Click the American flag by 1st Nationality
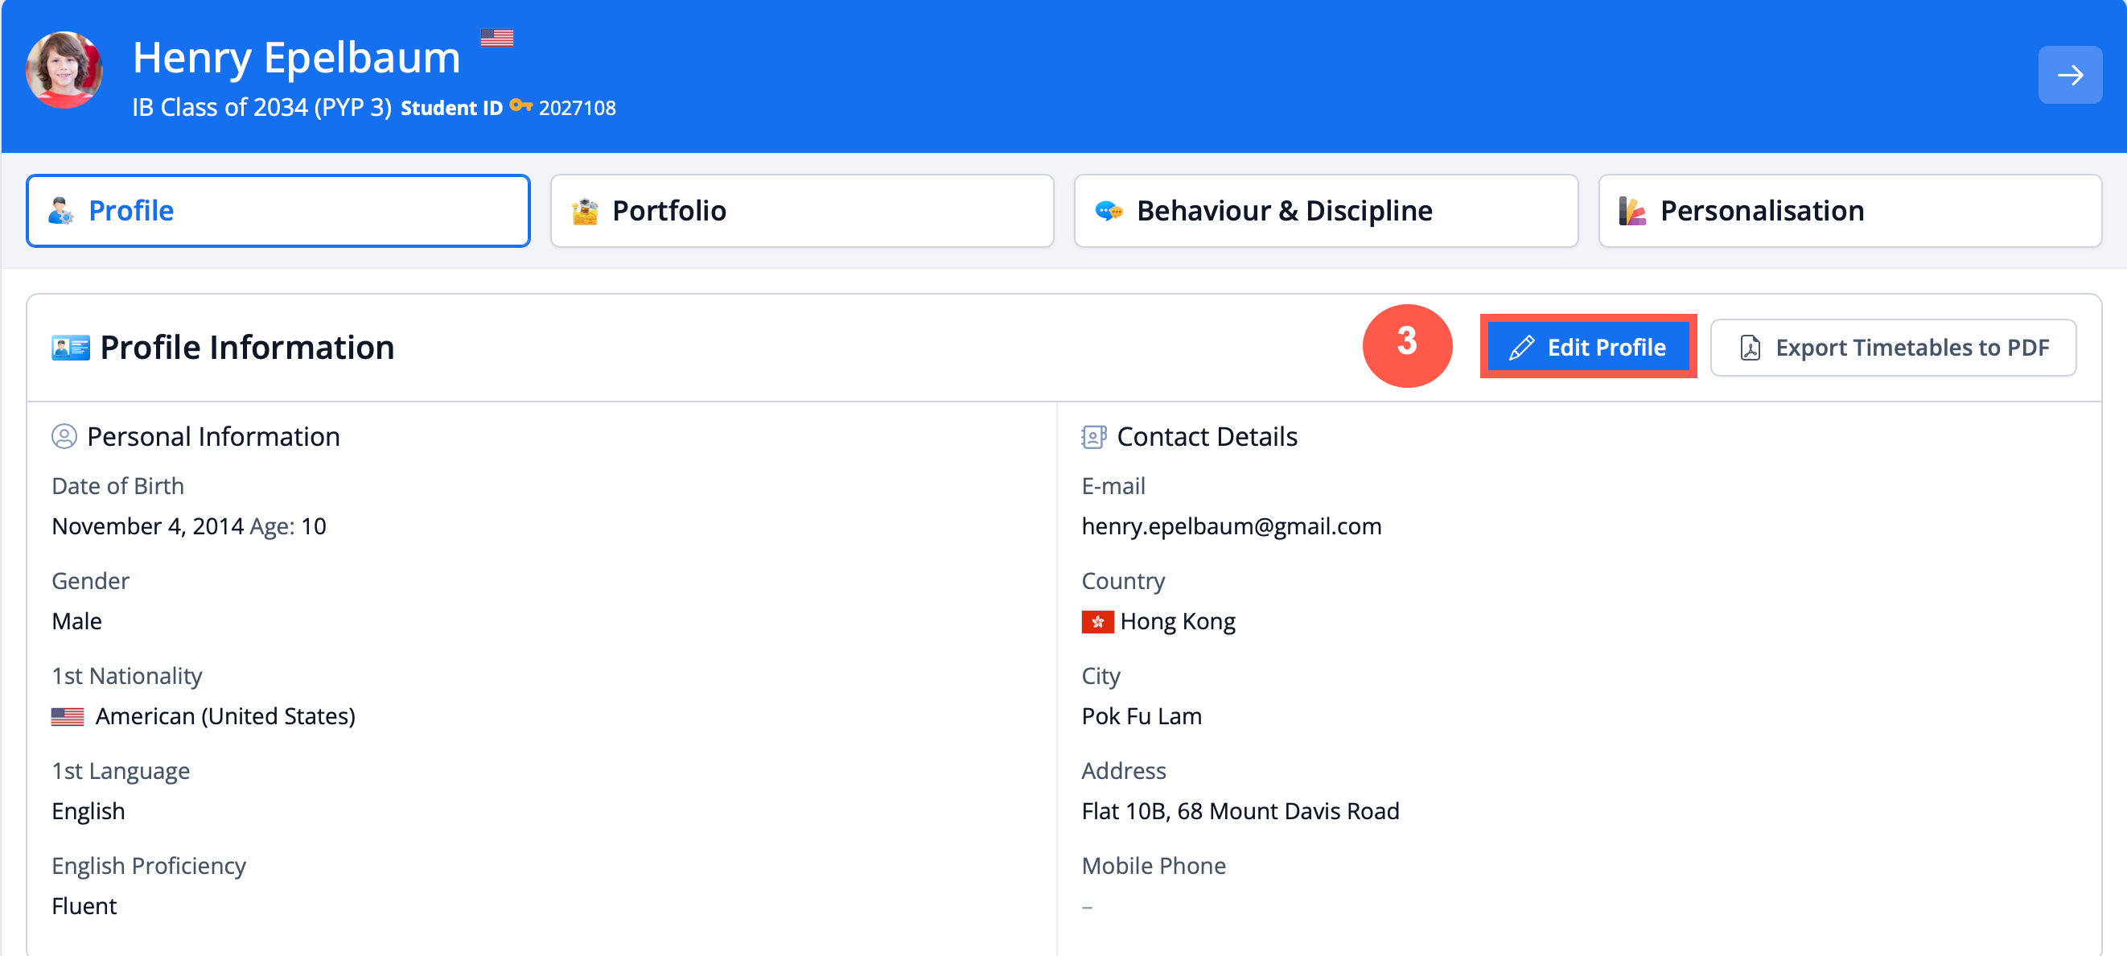Image resolution: width=2127 pixels, height=956 pixels. (68, 716)
